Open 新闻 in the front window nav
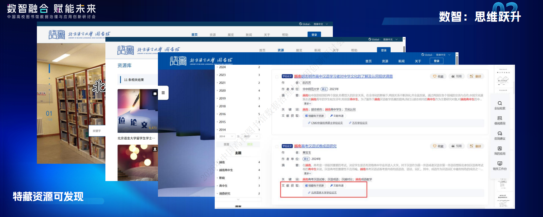 (x=401, y=61)
